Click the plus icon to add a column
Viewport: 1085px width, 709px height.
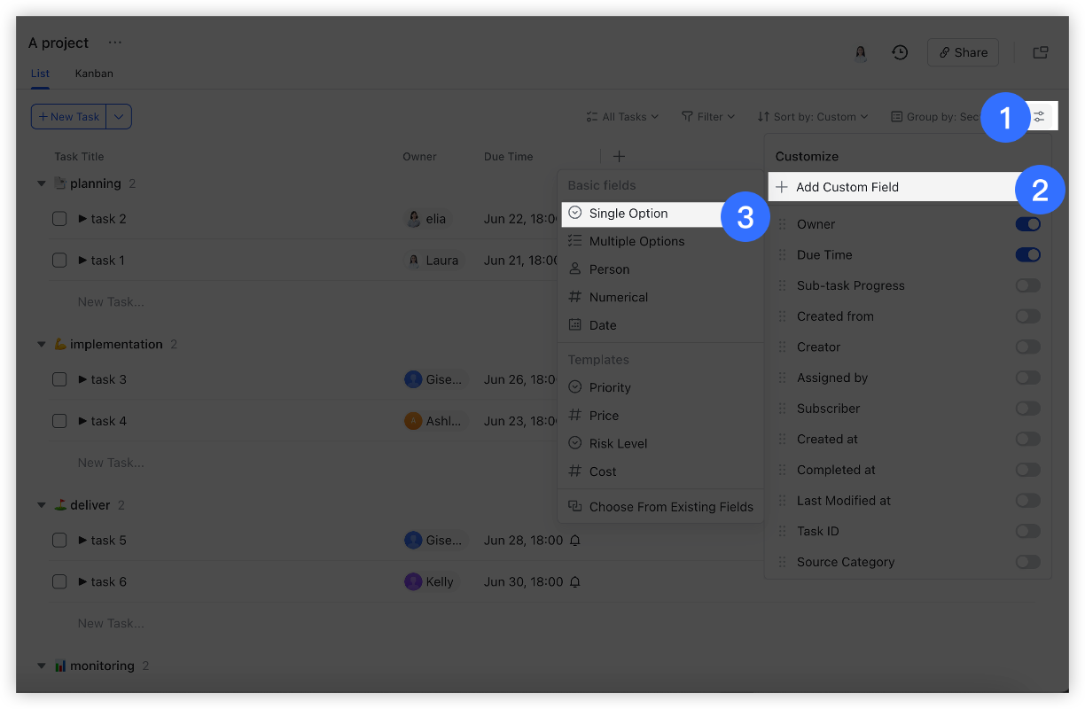pyautogui.click(x=619, y=156)
